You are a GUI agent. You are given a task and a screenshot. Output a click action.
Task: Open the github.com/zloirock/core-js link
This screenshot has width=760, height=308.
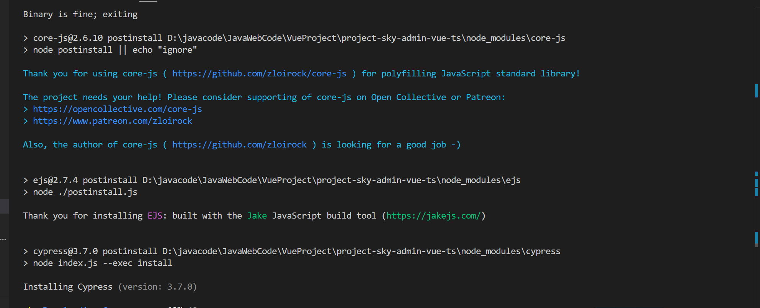(x=259, y=73)
